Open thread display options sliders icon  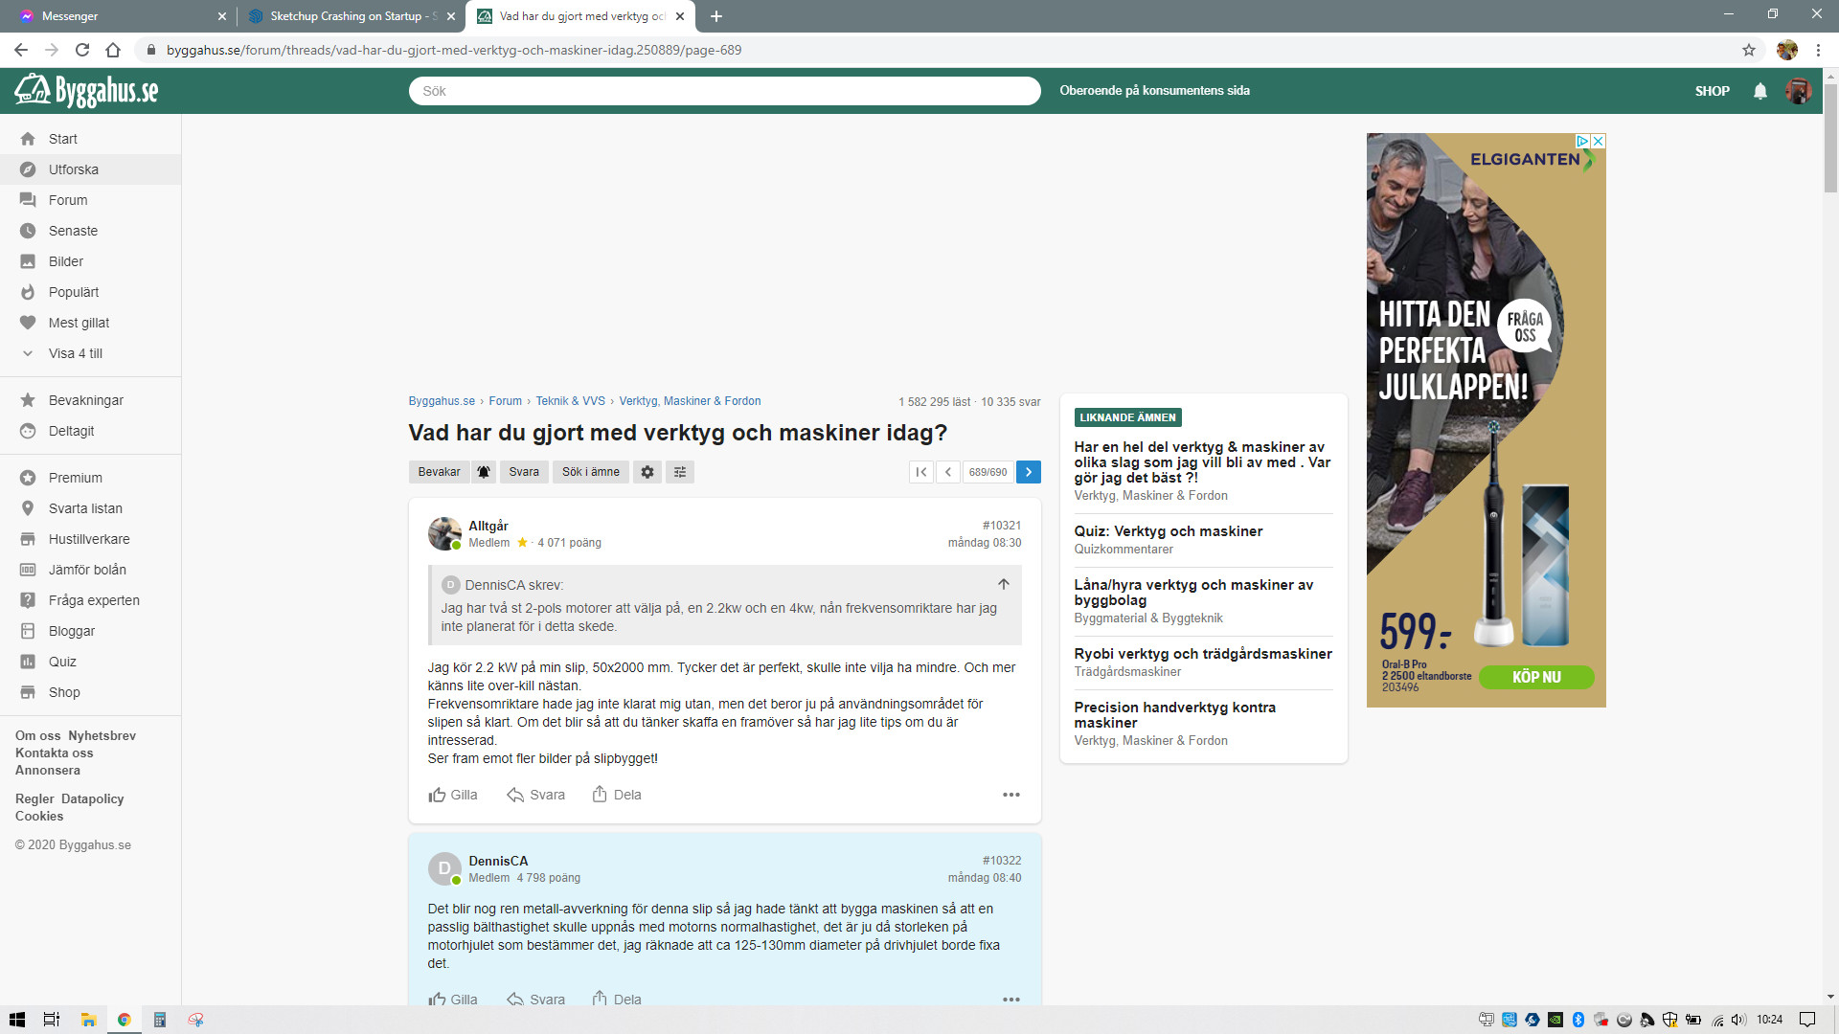pos(680,472)
